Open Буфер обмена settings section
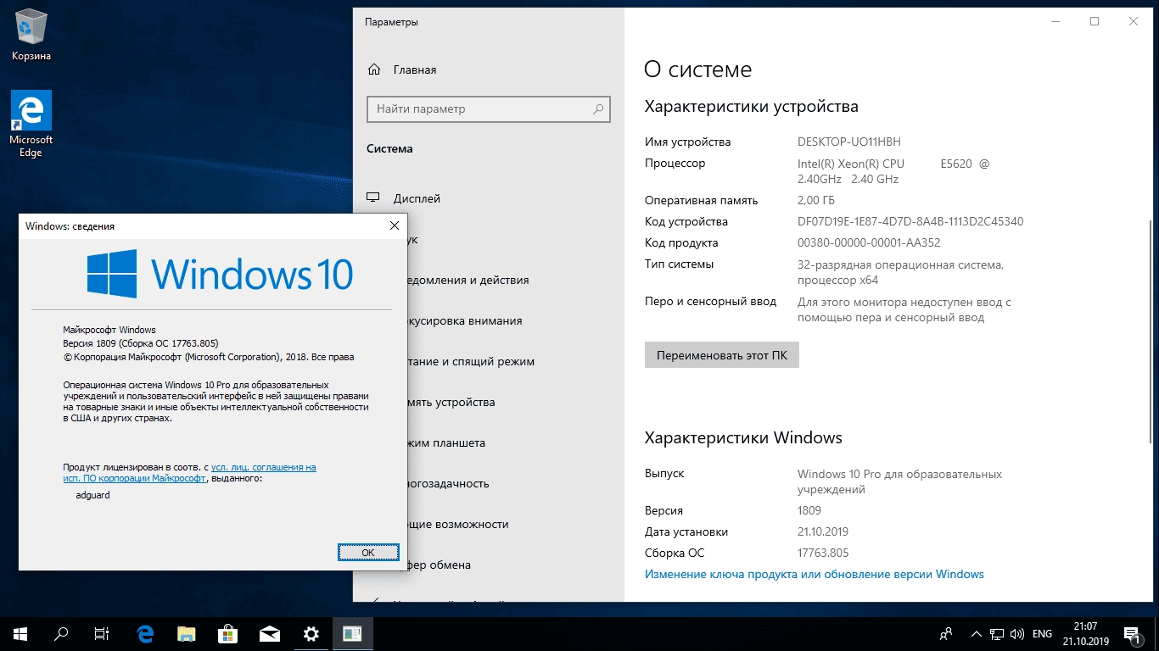Viewport: 1159px width, 651px height. coord(440,565)
